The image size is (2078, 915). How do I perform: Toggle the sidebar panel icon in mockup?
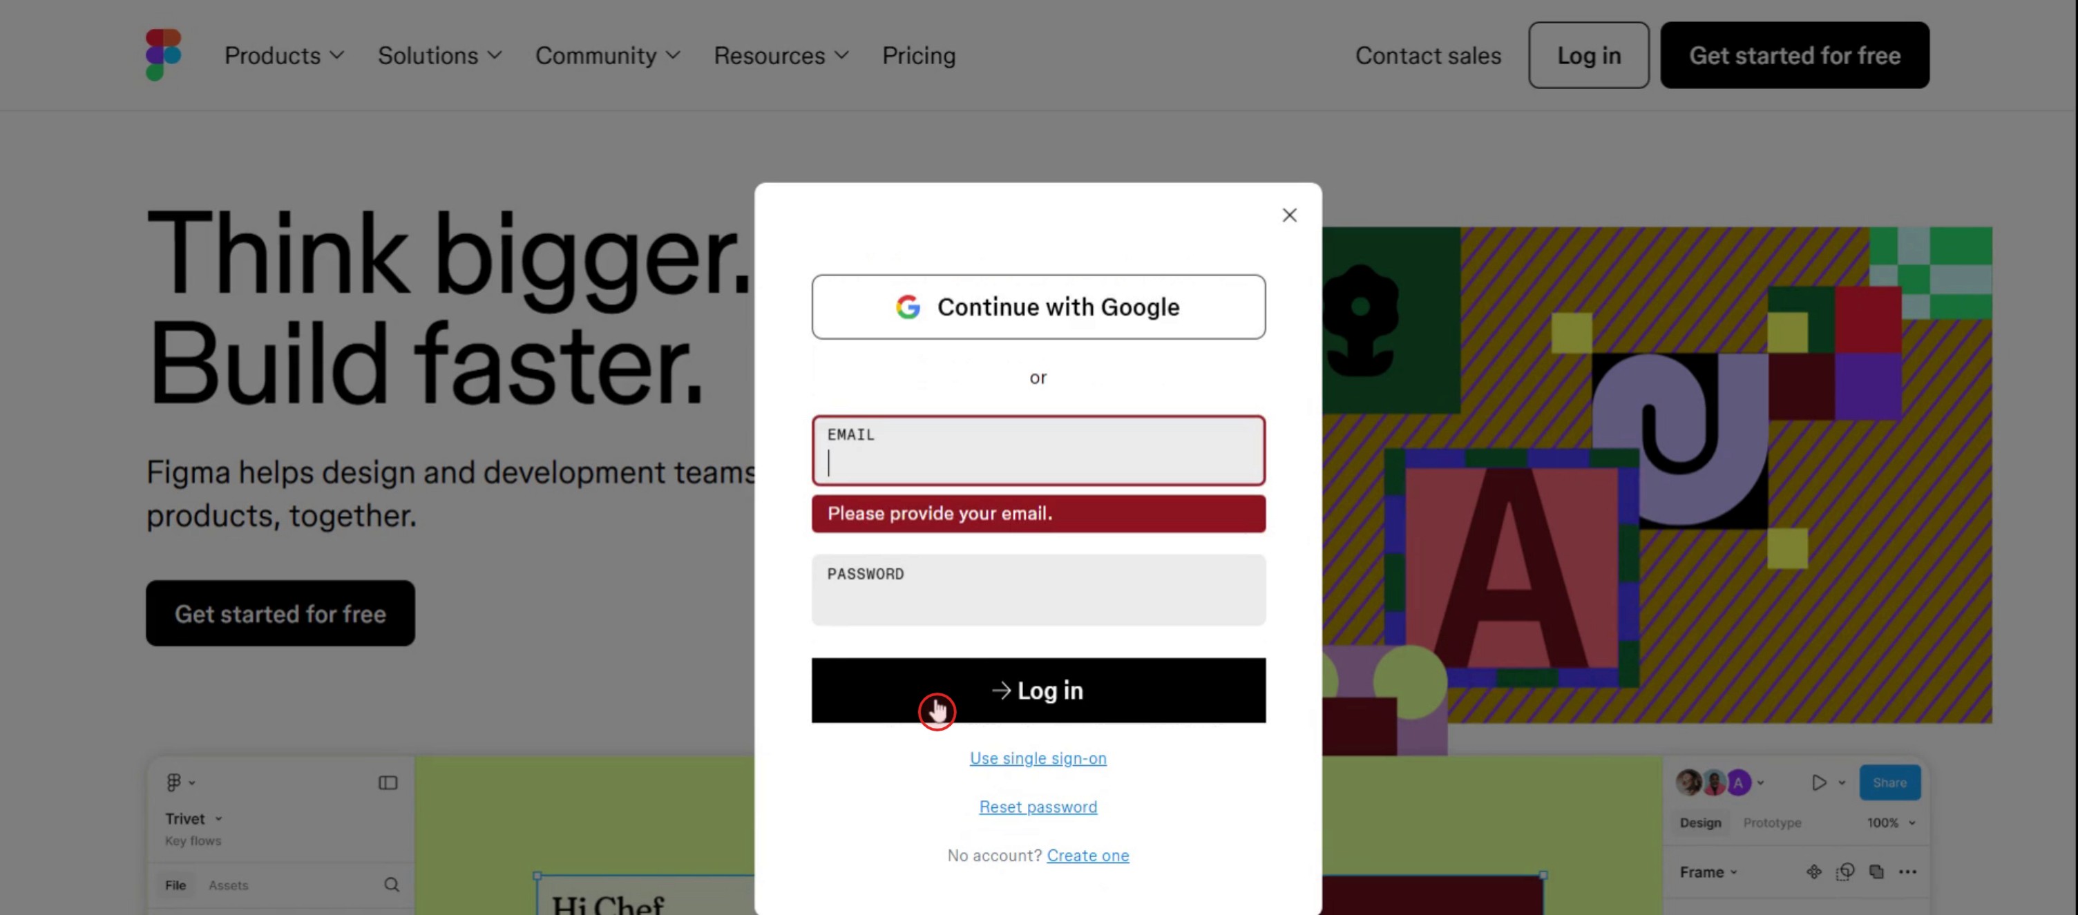(388, 782)
